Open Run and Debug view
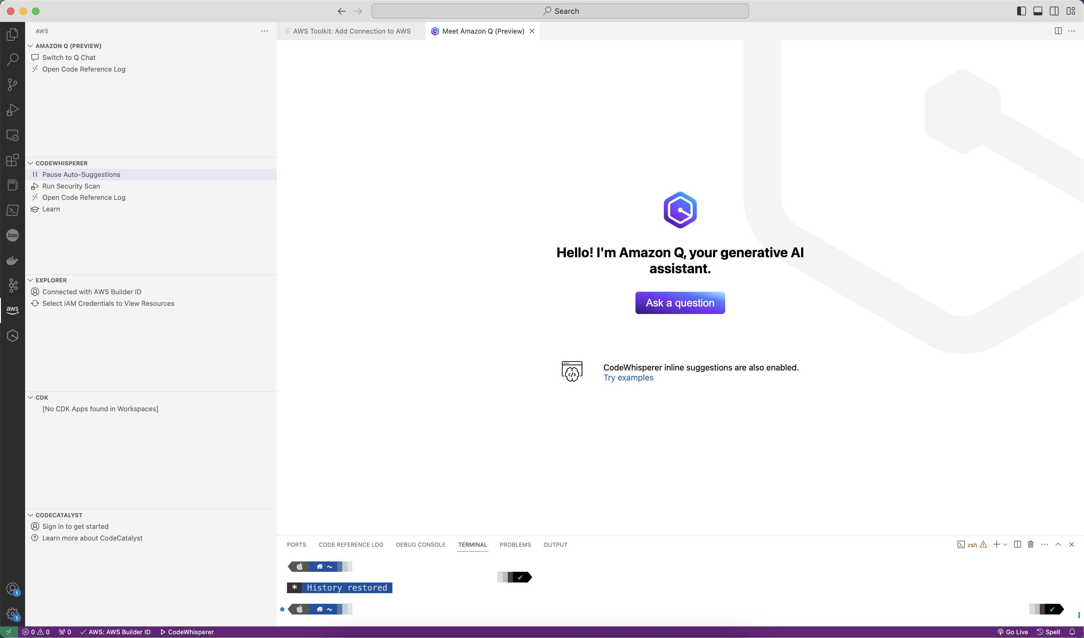This screenshot has width=1084, height=638. pyautogui.click(x=13, y=110)
